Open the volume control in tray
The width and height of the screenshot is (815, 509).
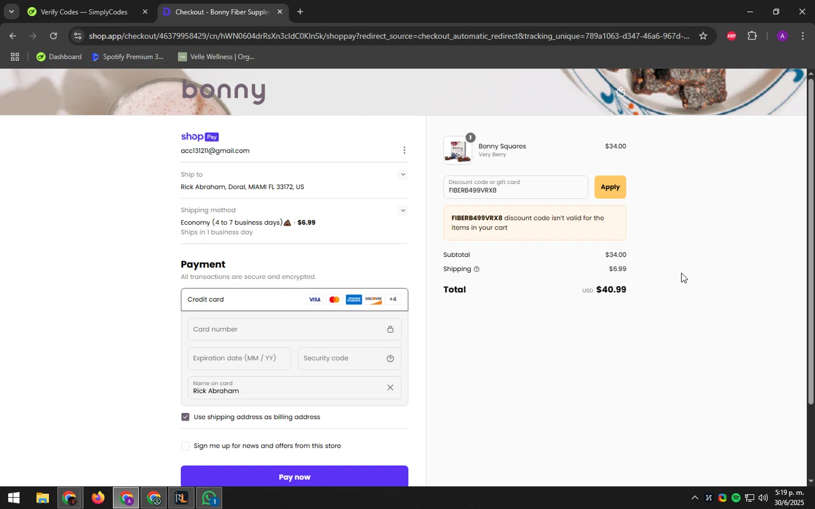[x=763, y=498]
